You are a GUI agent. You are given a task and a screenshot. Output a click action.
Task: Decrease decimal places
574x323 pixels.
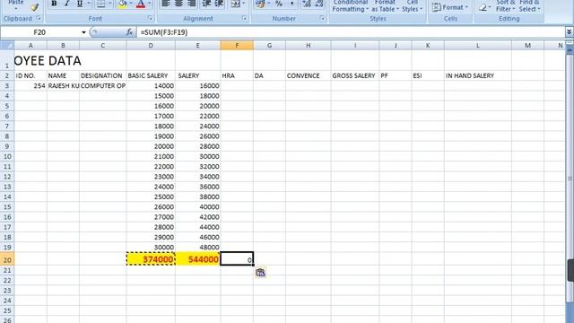[319, 4]
